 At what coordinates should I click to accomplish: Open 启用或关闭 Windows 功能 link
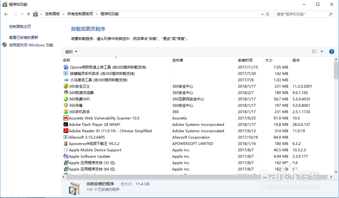31,45
